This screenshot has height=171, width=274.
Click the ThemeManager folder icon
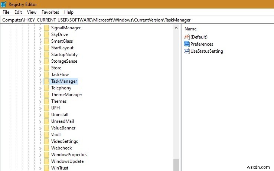(x=46, y=95)
